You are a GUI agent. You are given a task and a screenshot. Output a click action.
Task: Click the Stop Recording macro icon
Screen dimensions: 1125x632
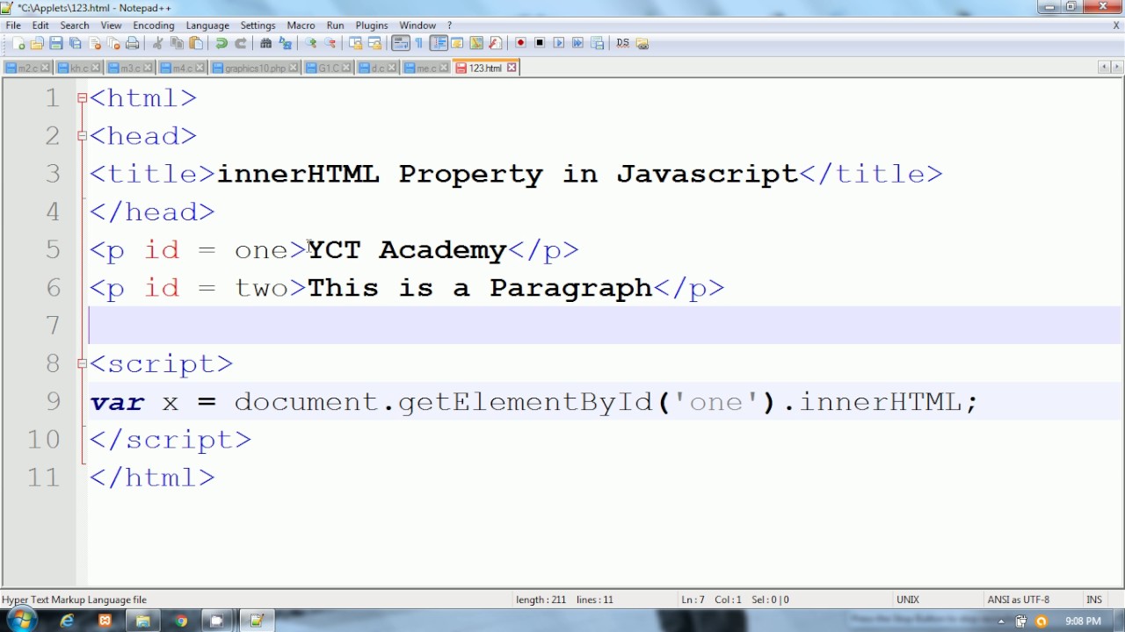[x=541, y=43]
